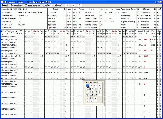The width and height of the screenshot is (163, 119).
Task: Open the -?- help menu
Action: click(x=80, y=5)
